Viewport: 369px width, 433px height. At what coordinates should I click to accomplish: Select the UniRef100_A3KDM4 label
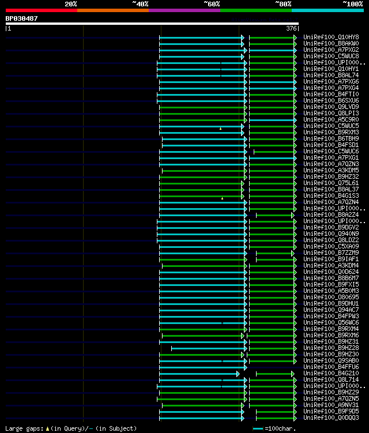point(331,266)
